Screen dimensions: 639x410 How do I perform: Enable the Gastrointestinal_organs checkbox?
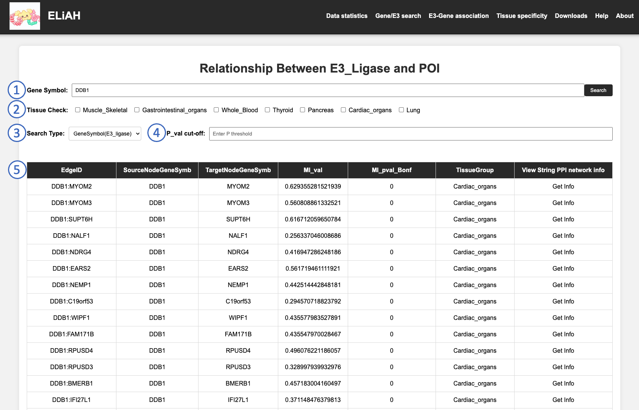[137, 110]
